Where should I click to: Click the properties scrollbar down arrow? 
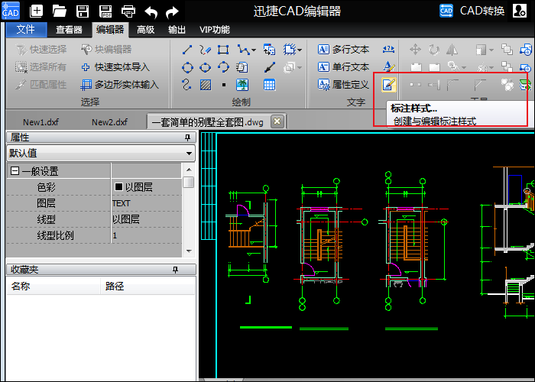coord(189,251)
